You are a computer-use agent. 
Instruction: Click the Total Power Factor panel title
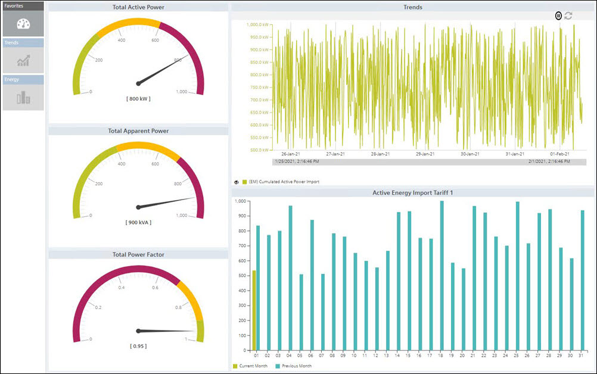[x=138, y=254]
